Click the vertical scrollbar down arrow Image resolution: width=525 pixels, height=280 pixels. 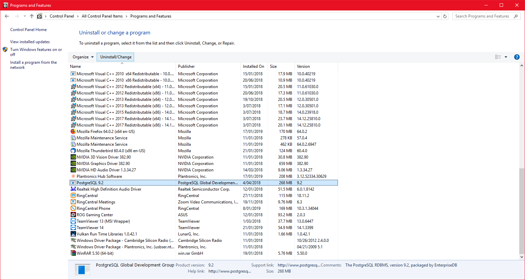point(522,257)
